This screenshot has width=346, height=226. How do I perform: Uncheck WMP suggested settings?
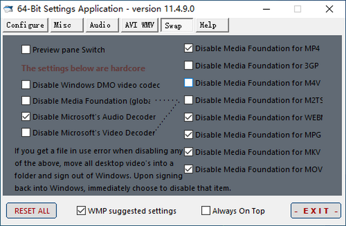pos(81,210)
